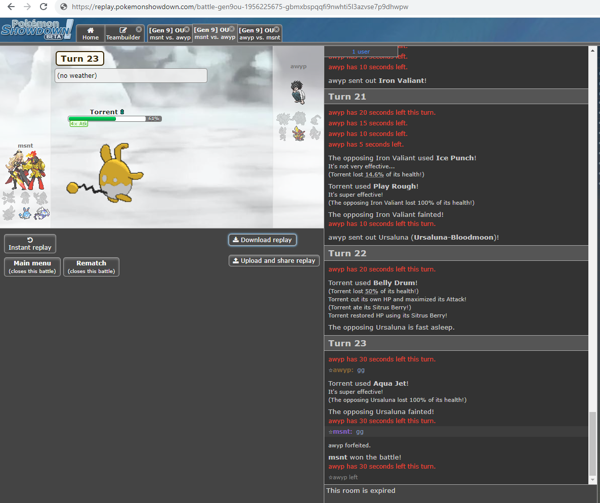Click 'This room is expired' message box

[x=462, y=490]
